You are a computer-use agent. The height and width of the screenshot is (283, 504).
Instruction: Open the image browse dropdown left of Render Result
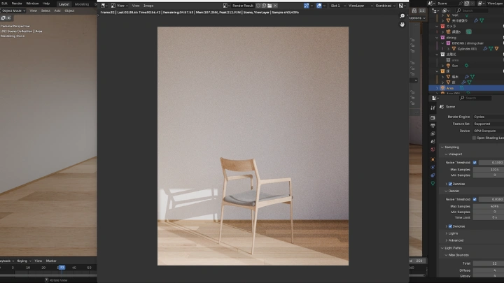pos(226,6)
